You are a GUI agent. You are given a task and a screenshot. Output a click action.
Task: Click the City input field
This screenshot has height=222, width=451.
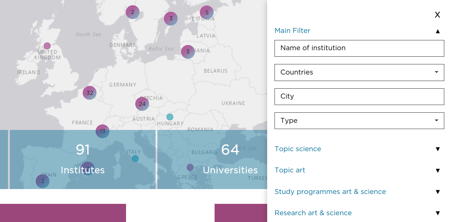click(359, 97)
